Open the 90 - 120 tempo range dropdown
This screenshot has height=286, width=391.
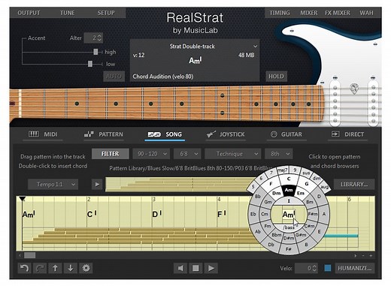pos(151,154)
